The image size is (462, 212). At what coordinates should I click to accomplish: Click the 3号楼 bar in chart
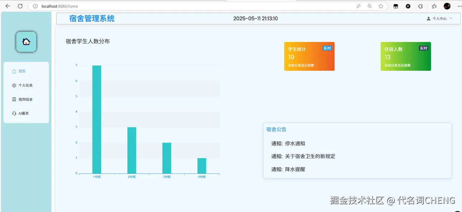167,158
